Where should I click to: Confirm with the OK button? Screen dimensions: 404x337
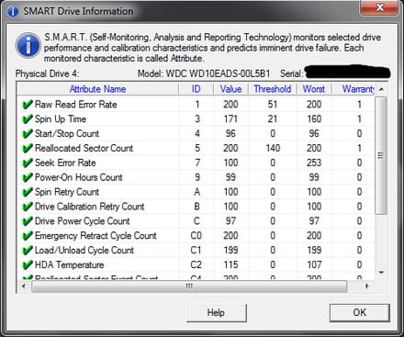pyautogui.click(x=360, y=312)
